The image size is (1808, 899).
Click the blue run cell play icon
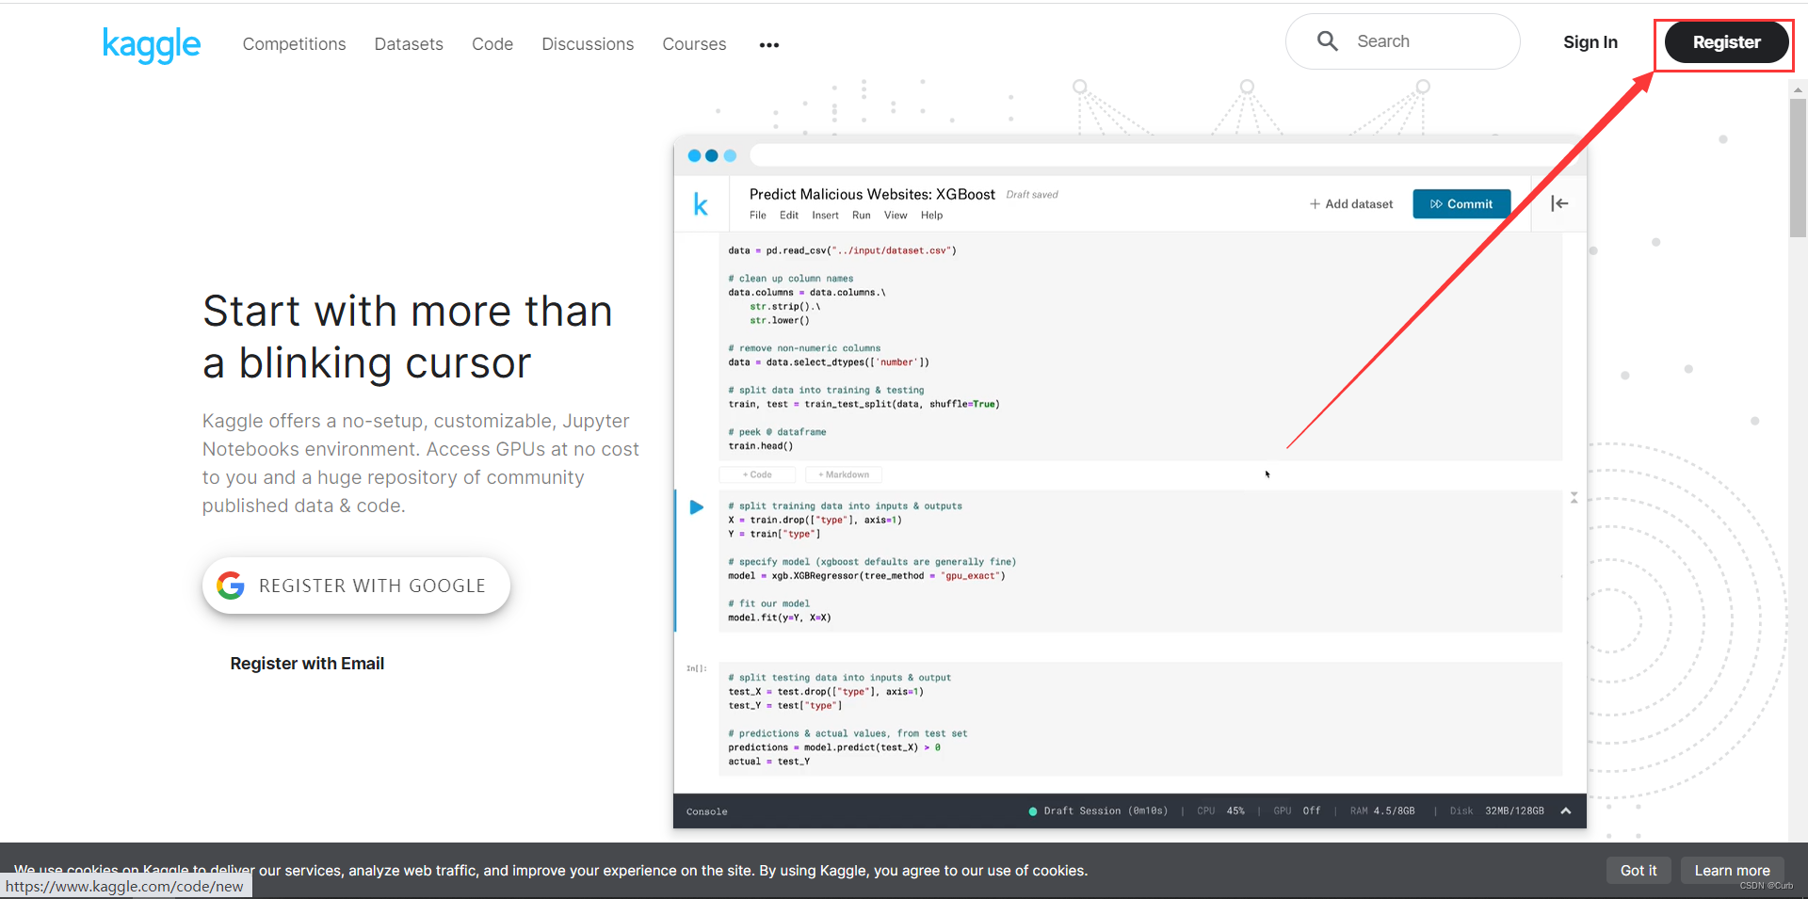point(697,507)
